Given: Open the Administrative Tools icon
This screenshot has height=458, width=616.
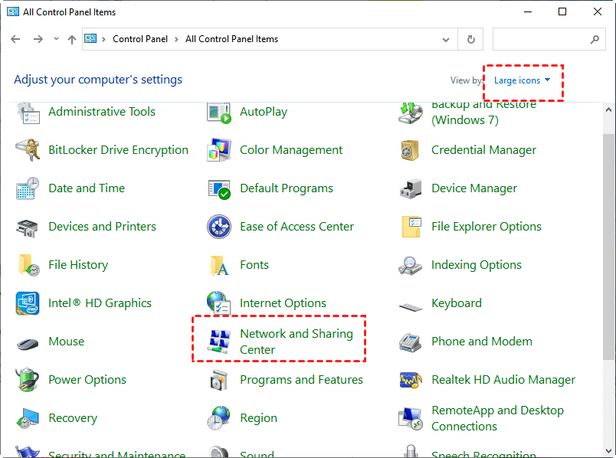Looking at the screenshot, I should pos(28,113).
